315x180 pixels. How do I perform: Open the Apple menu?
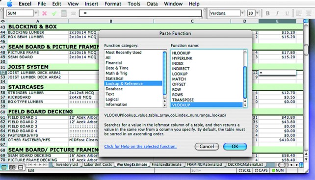9,3
